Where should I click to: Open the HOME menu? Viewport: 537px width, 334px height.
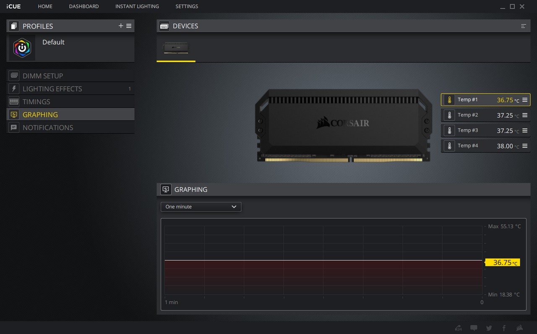[x=45, y=6]
